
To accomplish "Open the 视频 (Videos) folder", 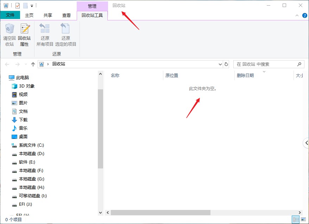I will [20, 95].
